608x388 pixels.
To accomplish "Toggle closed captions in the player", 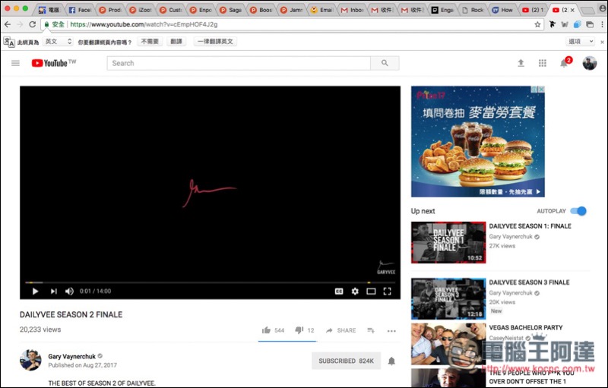I will [x=339, y=291].
